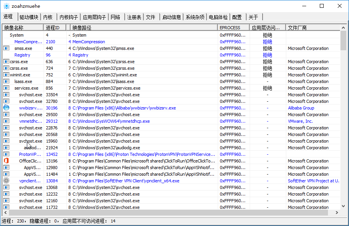Open the 内核钩子 tab

(x=69, y=17)
